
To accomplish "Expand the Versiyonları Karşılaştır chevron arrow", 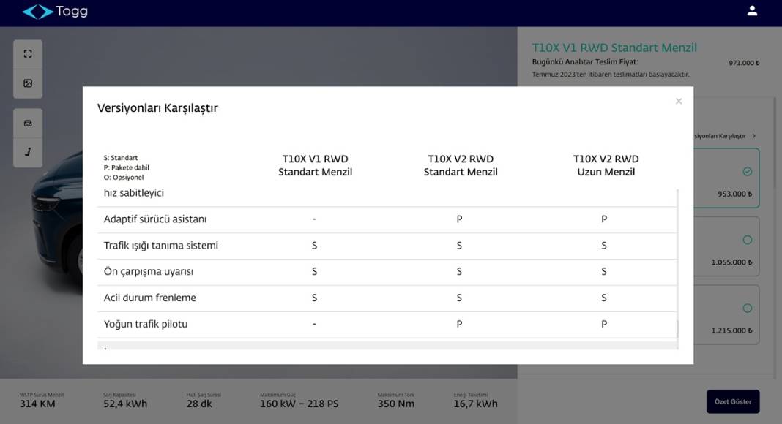I will pos(754,136).
